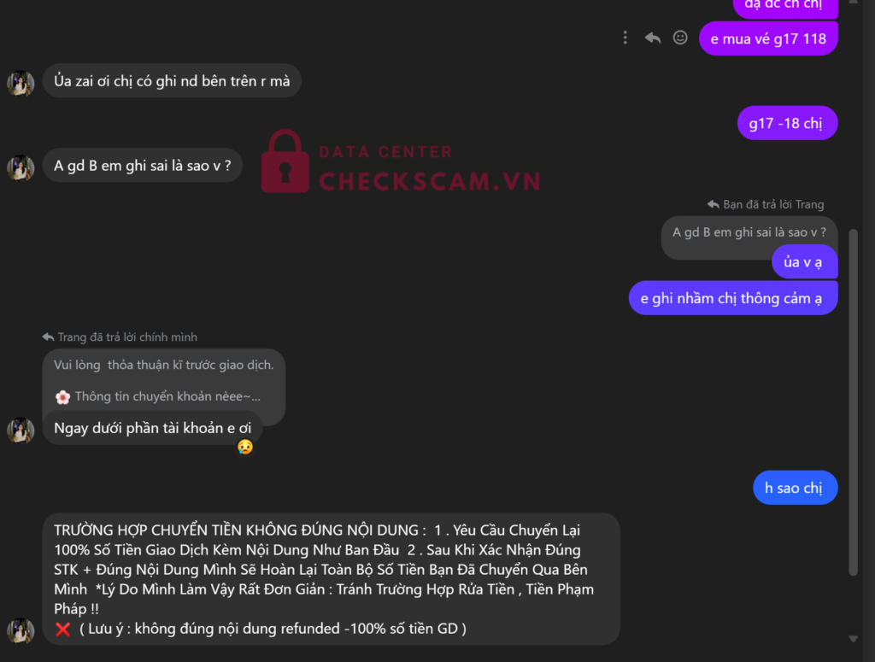This screenshot has width=875, height=662.
Task: Open quoted reply 'A gd B em ghi sai là sao v ?'
Action: 749,232
